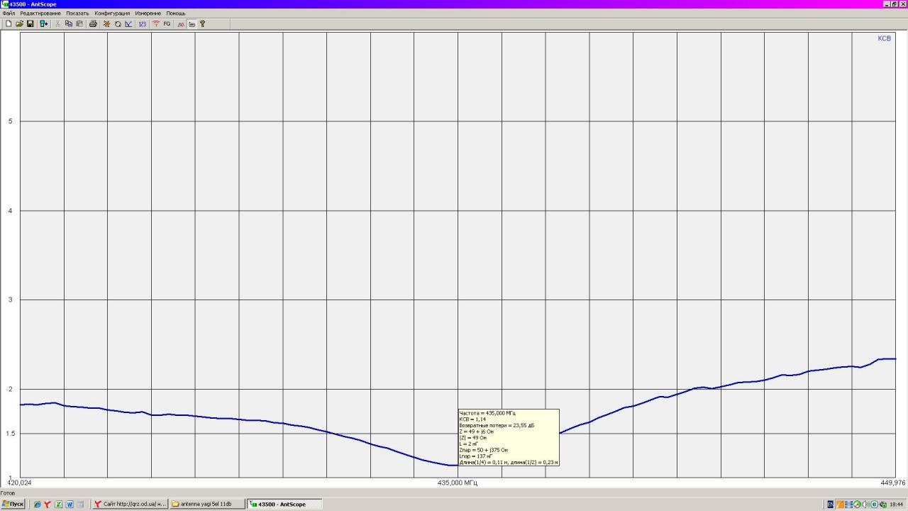The width and height of the screenshot is (908, 511).
Task: Click the EN language indicator in tray
Action: (x=831, y=505)
